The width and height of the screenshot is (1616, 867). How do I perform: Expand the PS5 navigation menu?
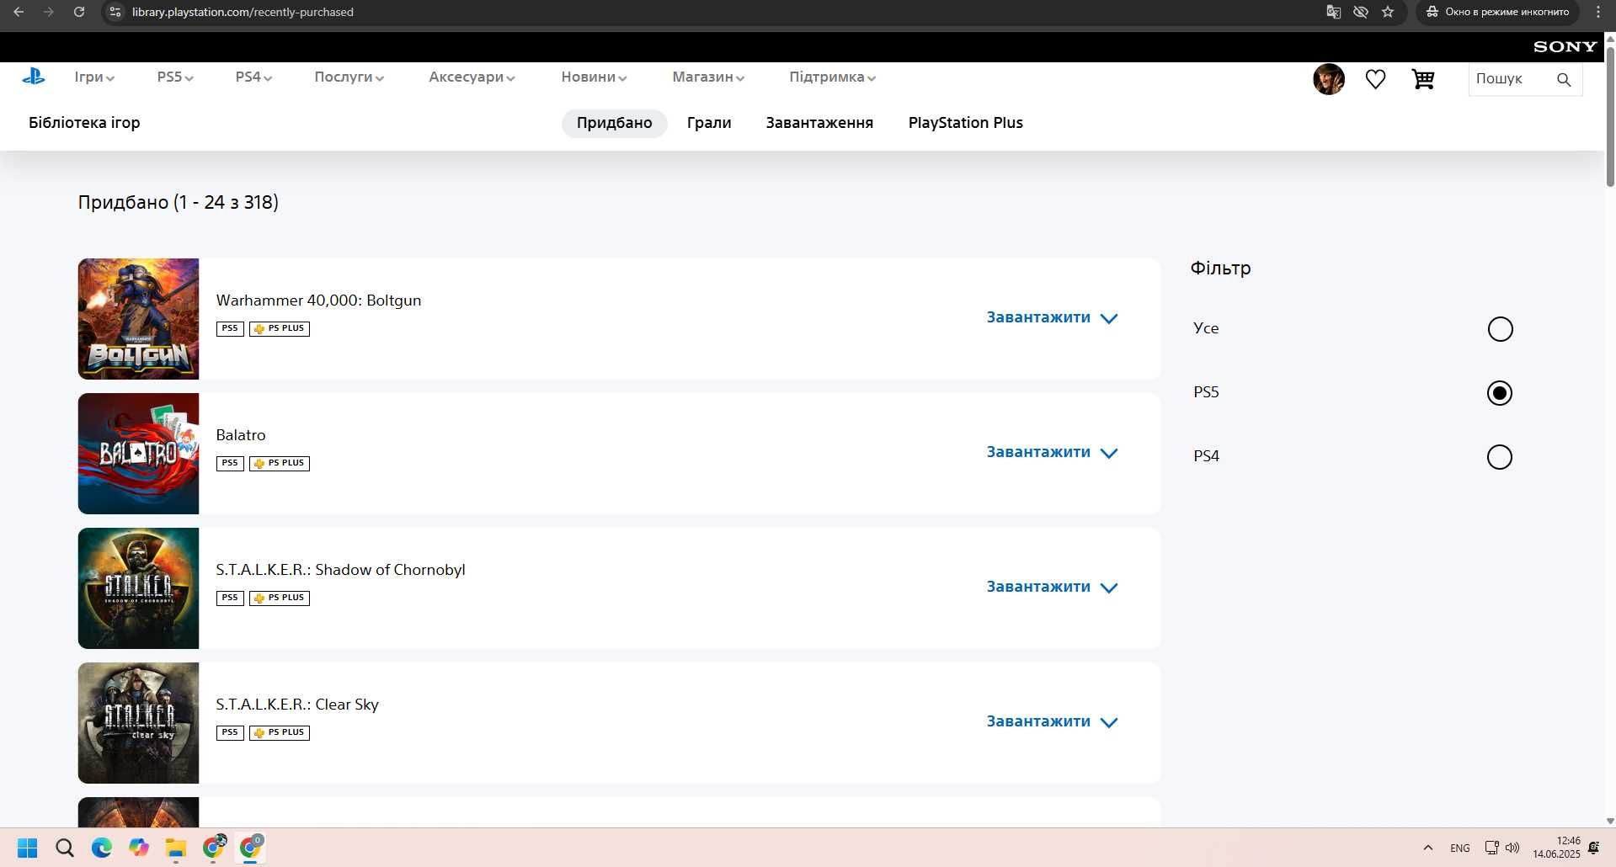click(175, 77)
